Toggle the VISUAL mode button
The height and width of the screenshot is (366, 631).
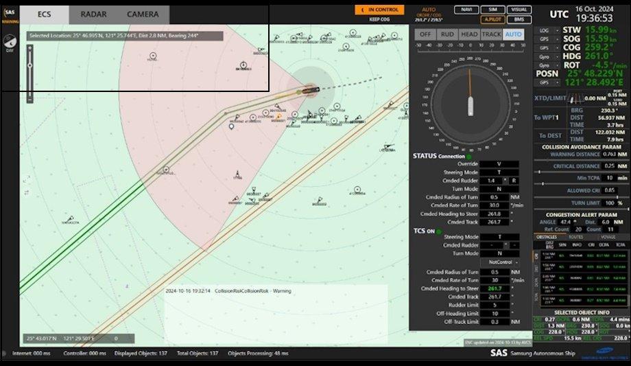click(x=519, y=10)
